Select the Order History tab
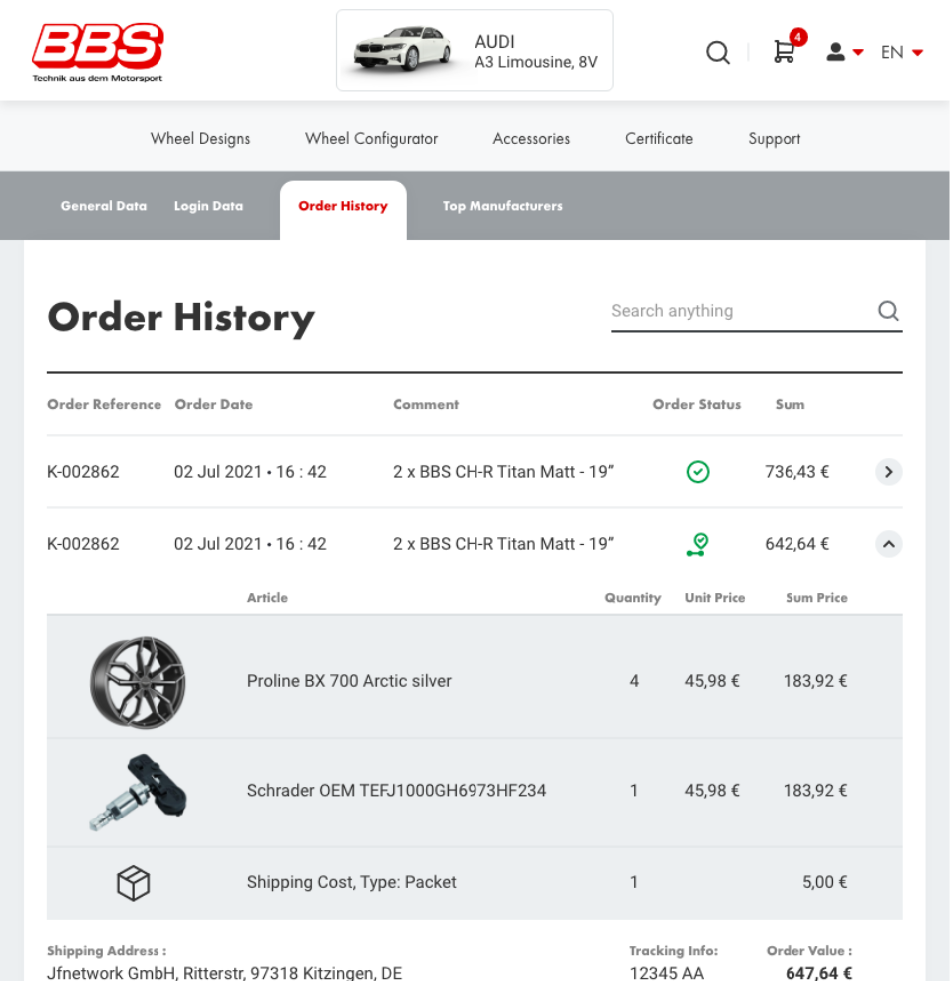The width and height of the screenshot is (950, 981). pos(343,210)
